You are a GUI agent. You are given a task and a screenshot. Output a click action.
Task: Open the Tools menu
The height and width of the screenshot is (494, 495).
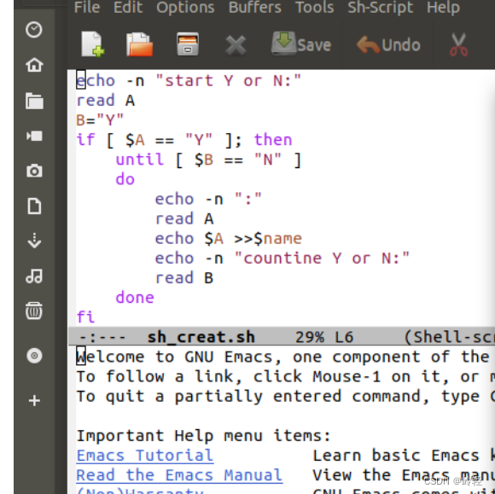314,7
